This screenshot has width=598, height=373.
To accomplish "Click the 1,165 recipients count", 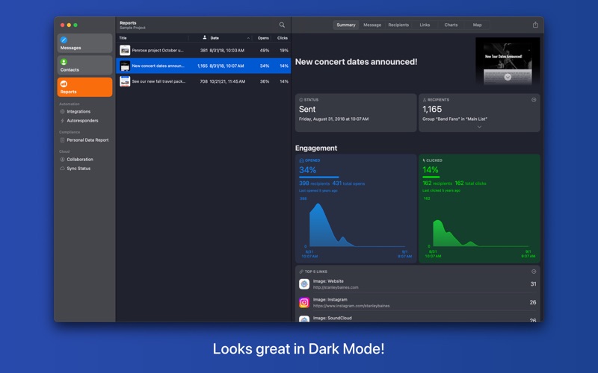I will pos(432,109).
